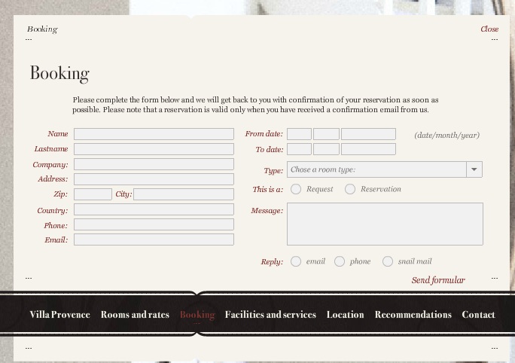Click the Message text area
The height and width of the screenshot is (363, 515).
tap(385, 224)
